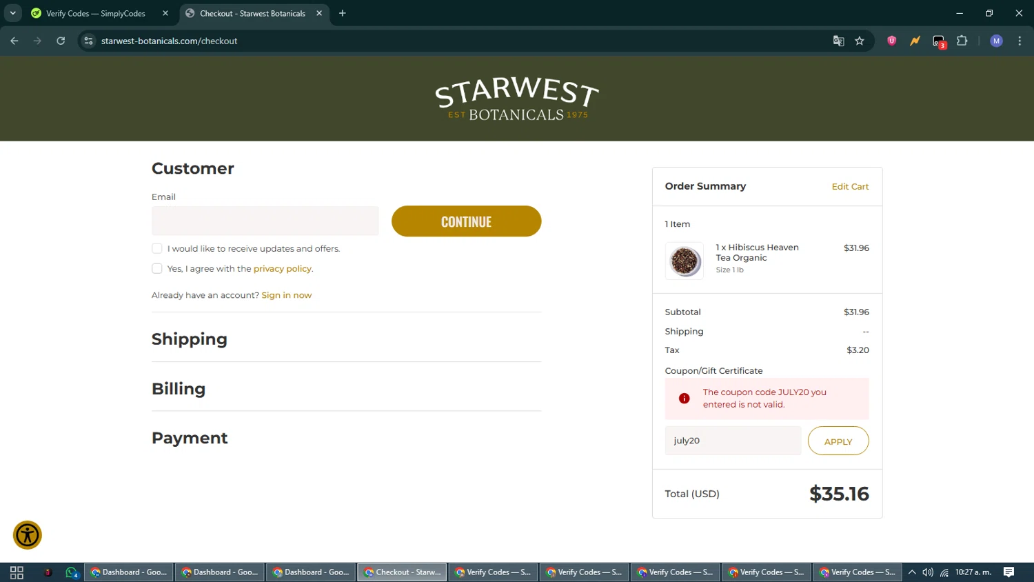Click the Starwest Botanicals logo
This screenshot has width=1034, height=582.
pyautogui.click(x=517, y=99)
